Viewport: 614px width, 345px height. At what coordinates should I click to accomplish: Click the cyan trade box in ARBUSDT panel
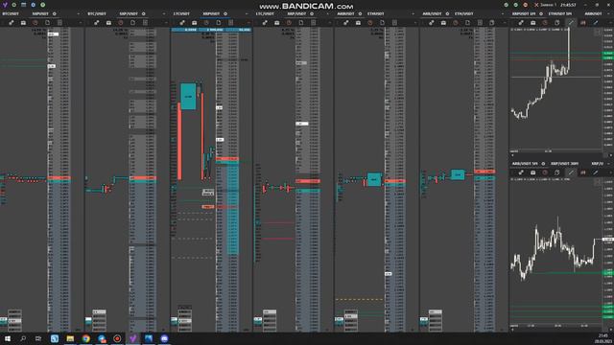point(374,179)
